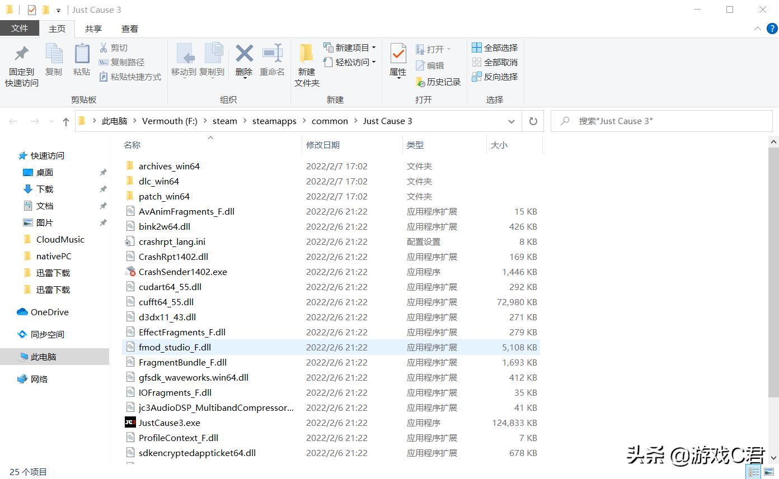Click the 删除 delete X icon
779x479 pixels.
tap(244, 54)
